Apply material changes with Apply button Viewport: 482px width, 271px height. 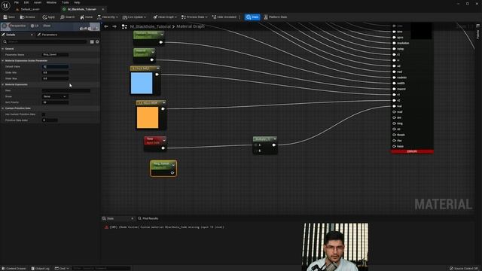pos(48,17)
